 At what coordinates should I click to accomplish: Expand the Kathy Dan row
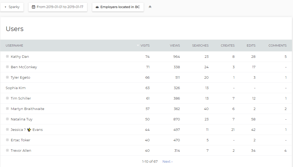pos(7,56)
